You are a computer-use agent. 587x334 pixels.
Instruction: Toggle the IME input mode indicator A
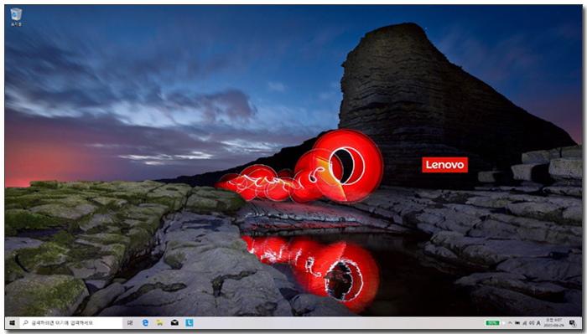tap(538, 323)
